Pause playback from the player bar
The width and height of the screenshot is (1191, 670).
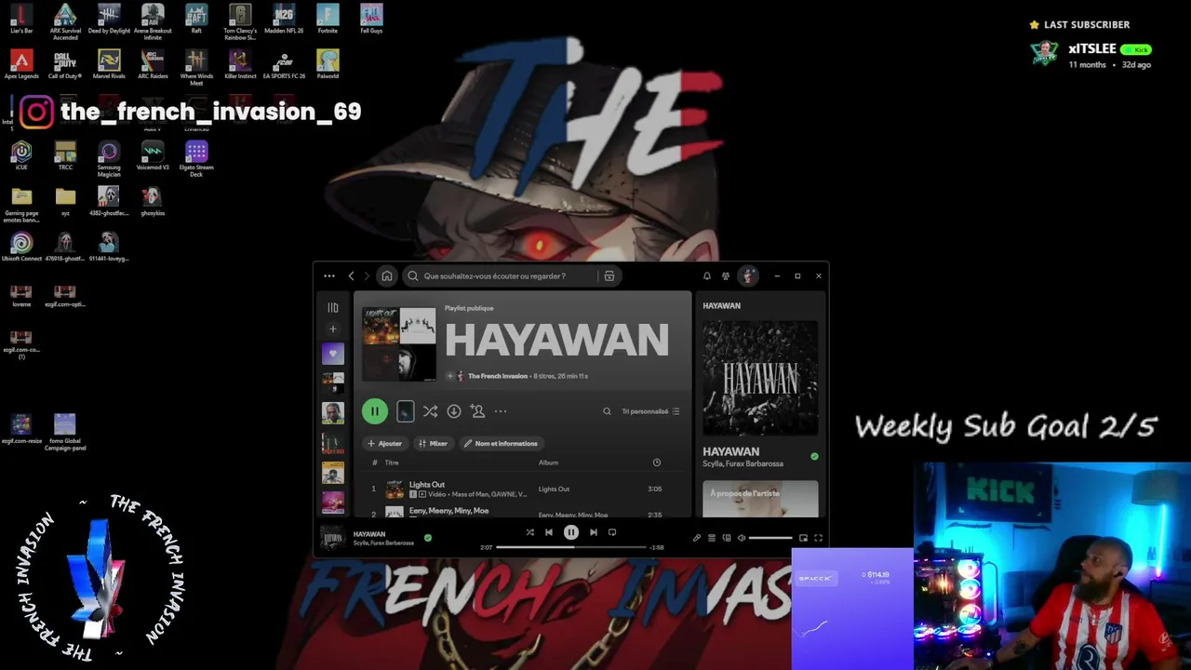click(571, 532)
